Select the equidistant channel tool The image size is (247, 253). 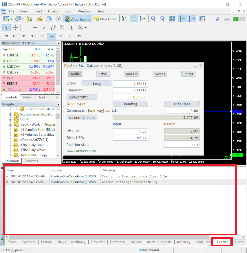(53, 28)
